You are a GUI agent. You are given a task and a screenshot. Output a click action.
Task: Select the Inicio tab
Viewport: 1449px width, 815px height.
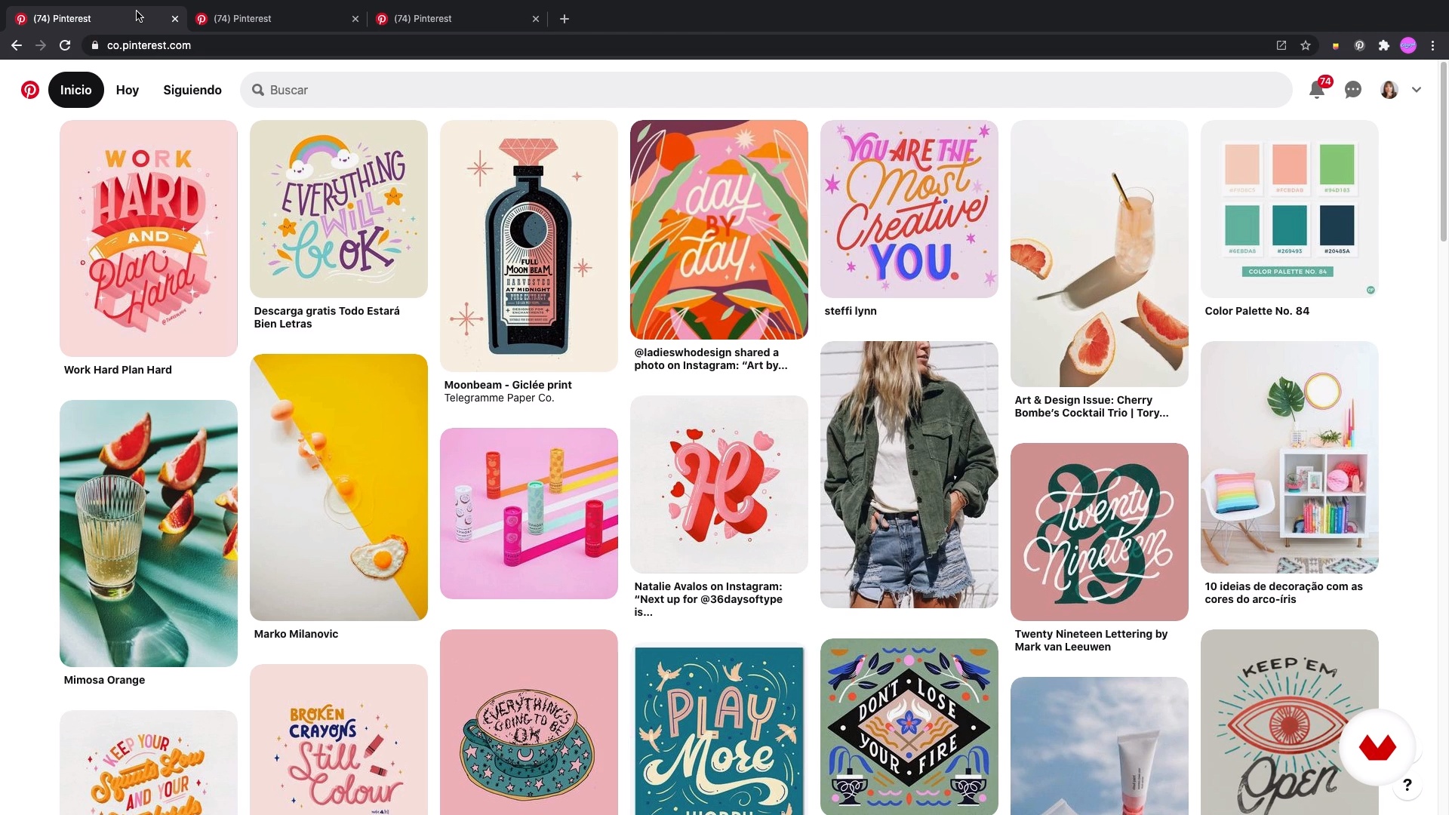click(75, 90)
